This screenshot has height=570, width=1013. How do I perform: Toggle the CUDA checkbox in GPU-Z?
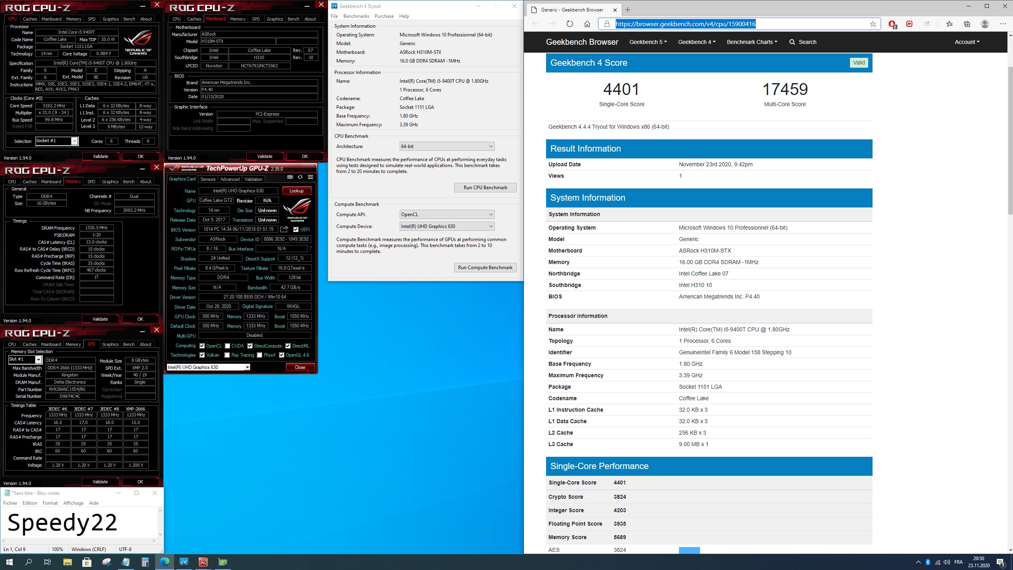[227, 346]
